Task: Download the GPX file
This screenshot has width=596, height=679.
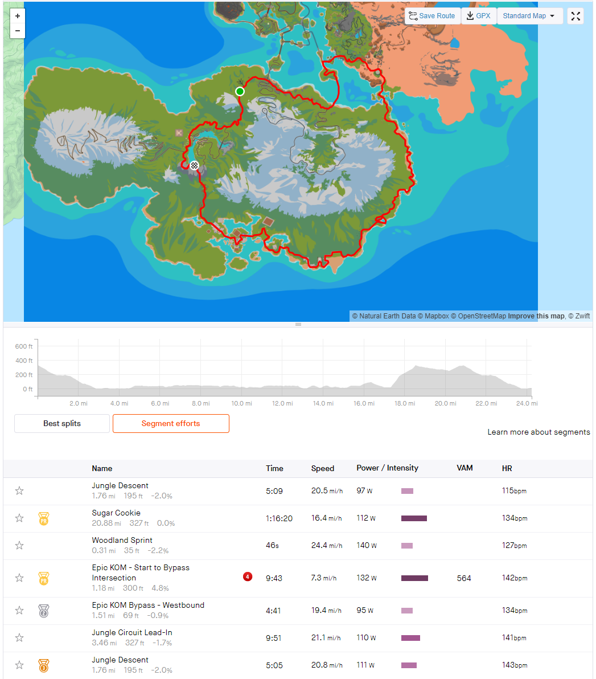Action: point(478,16)
